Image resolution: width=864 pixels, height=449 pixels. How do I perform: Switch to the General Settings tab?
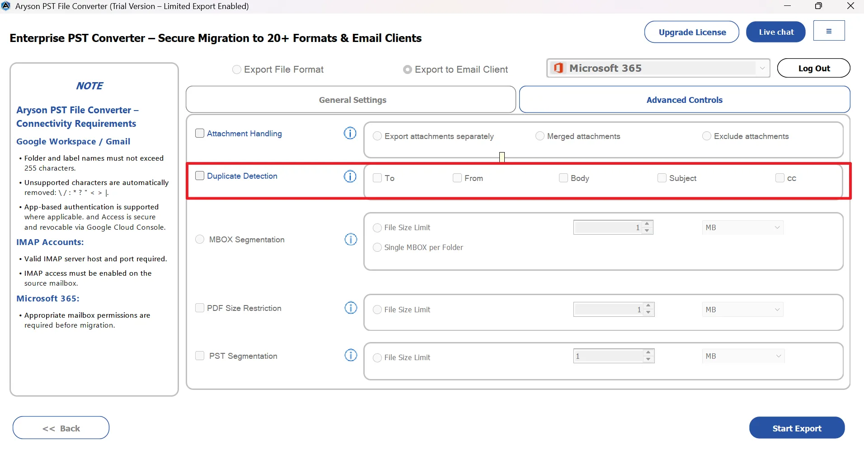click(x=351, y=100)
